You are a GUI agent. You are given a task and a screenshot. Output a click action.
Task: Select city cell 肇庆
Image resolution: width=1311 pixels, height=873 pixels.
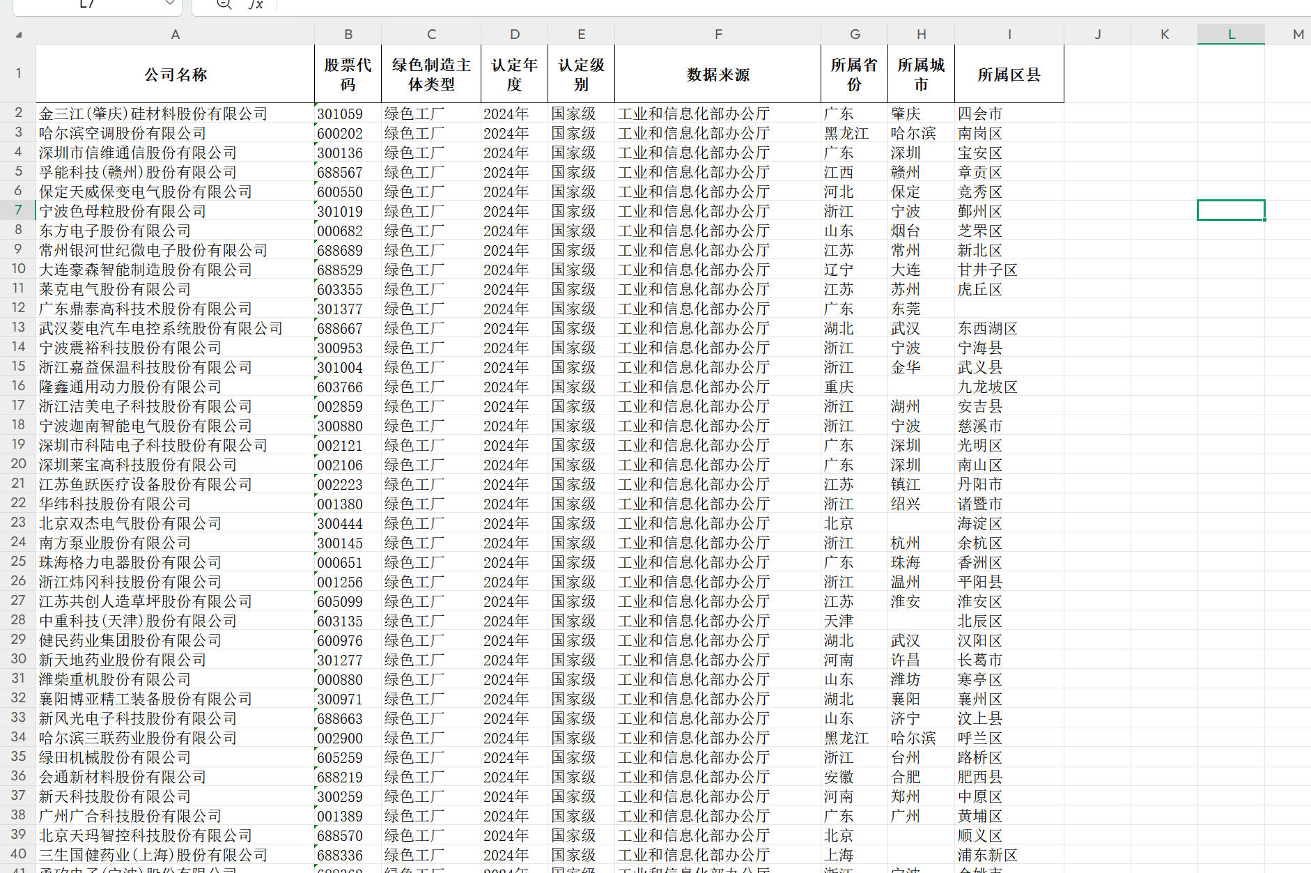[x=921, y=114]
